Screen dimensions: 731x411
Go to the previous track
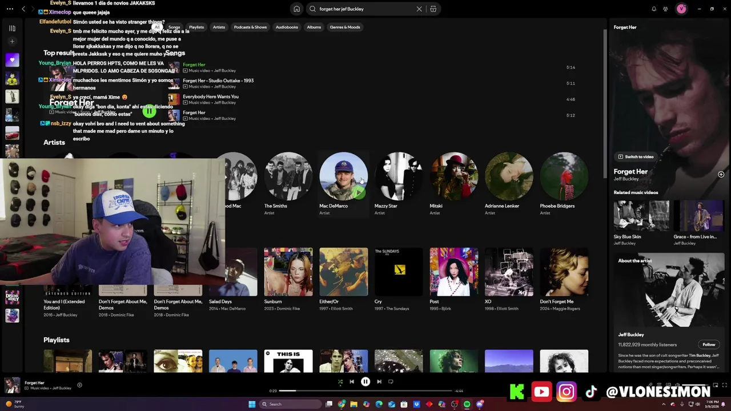pos(352,381)
